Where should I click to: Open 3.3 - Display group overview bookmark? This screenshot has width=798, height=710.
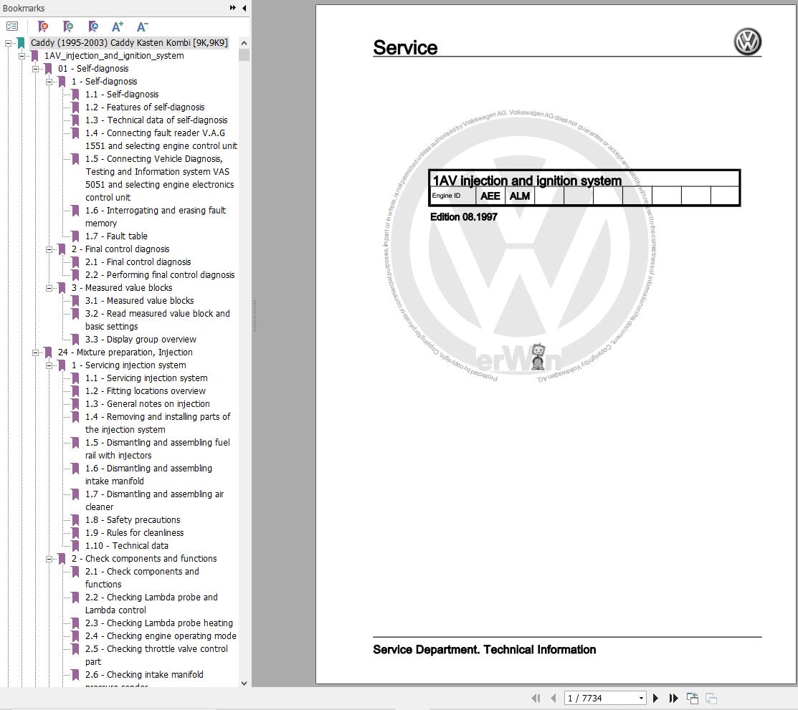click(x=141, y=339)
